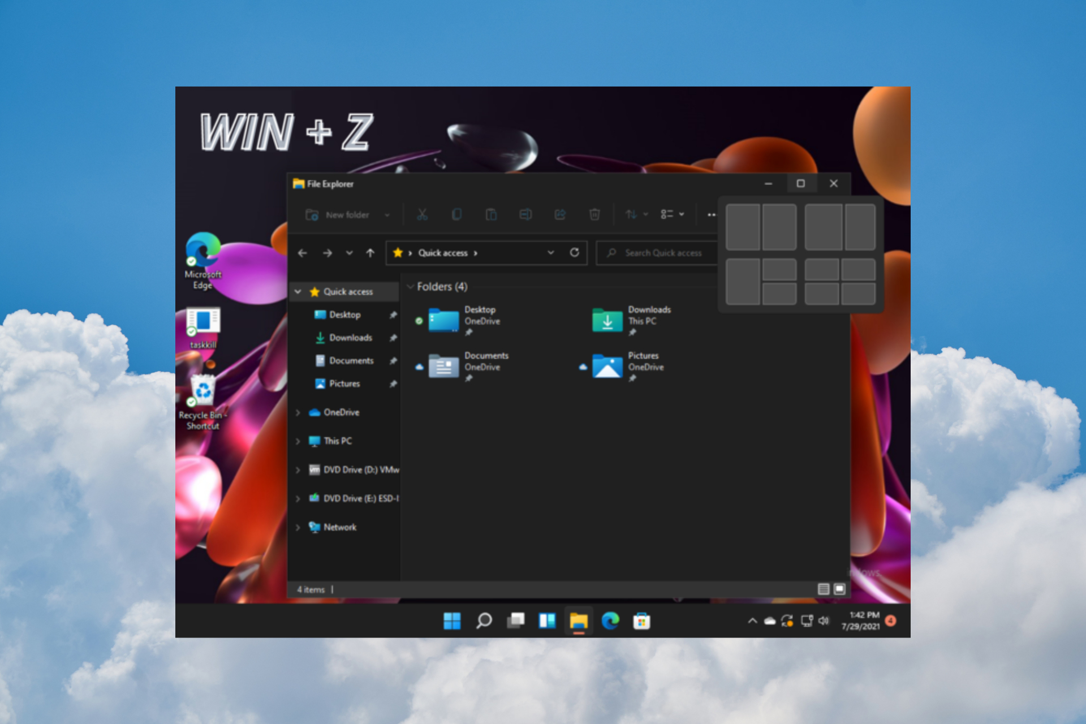Viewport: 1086px width, 724px height.
Task: Open the Windows Start menu
Action: 452,621
